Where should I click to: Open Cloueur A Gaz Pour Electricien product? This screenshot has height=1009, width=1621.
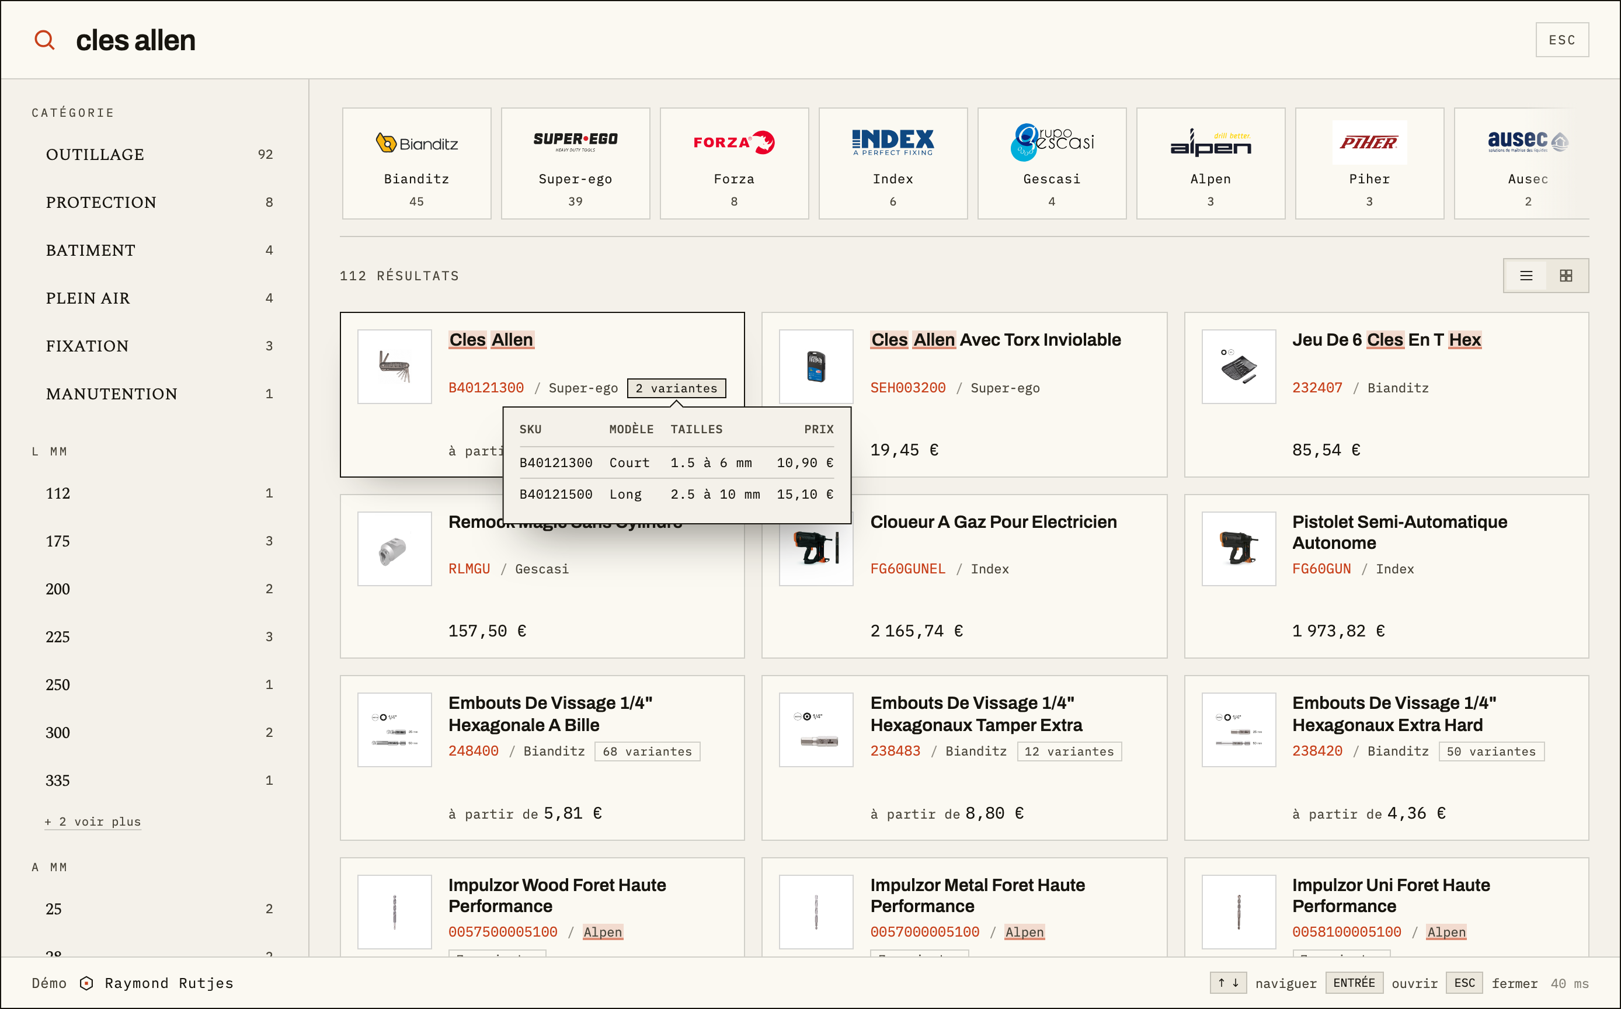point(993,522)
